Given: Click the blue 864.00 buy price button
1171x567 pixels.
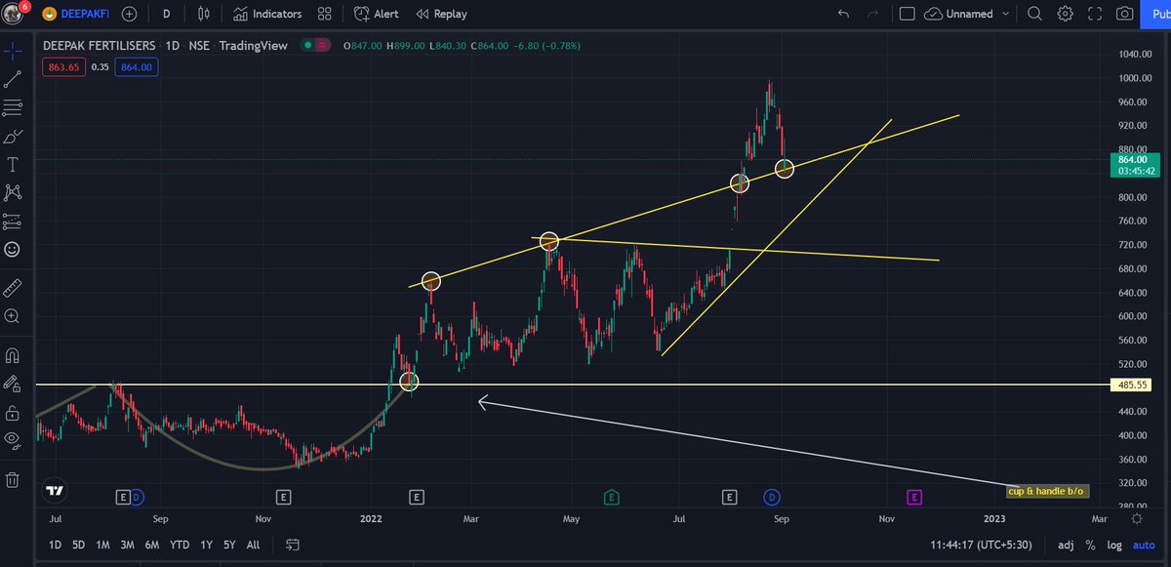Looking at the screenshot, I should [136, 66].
